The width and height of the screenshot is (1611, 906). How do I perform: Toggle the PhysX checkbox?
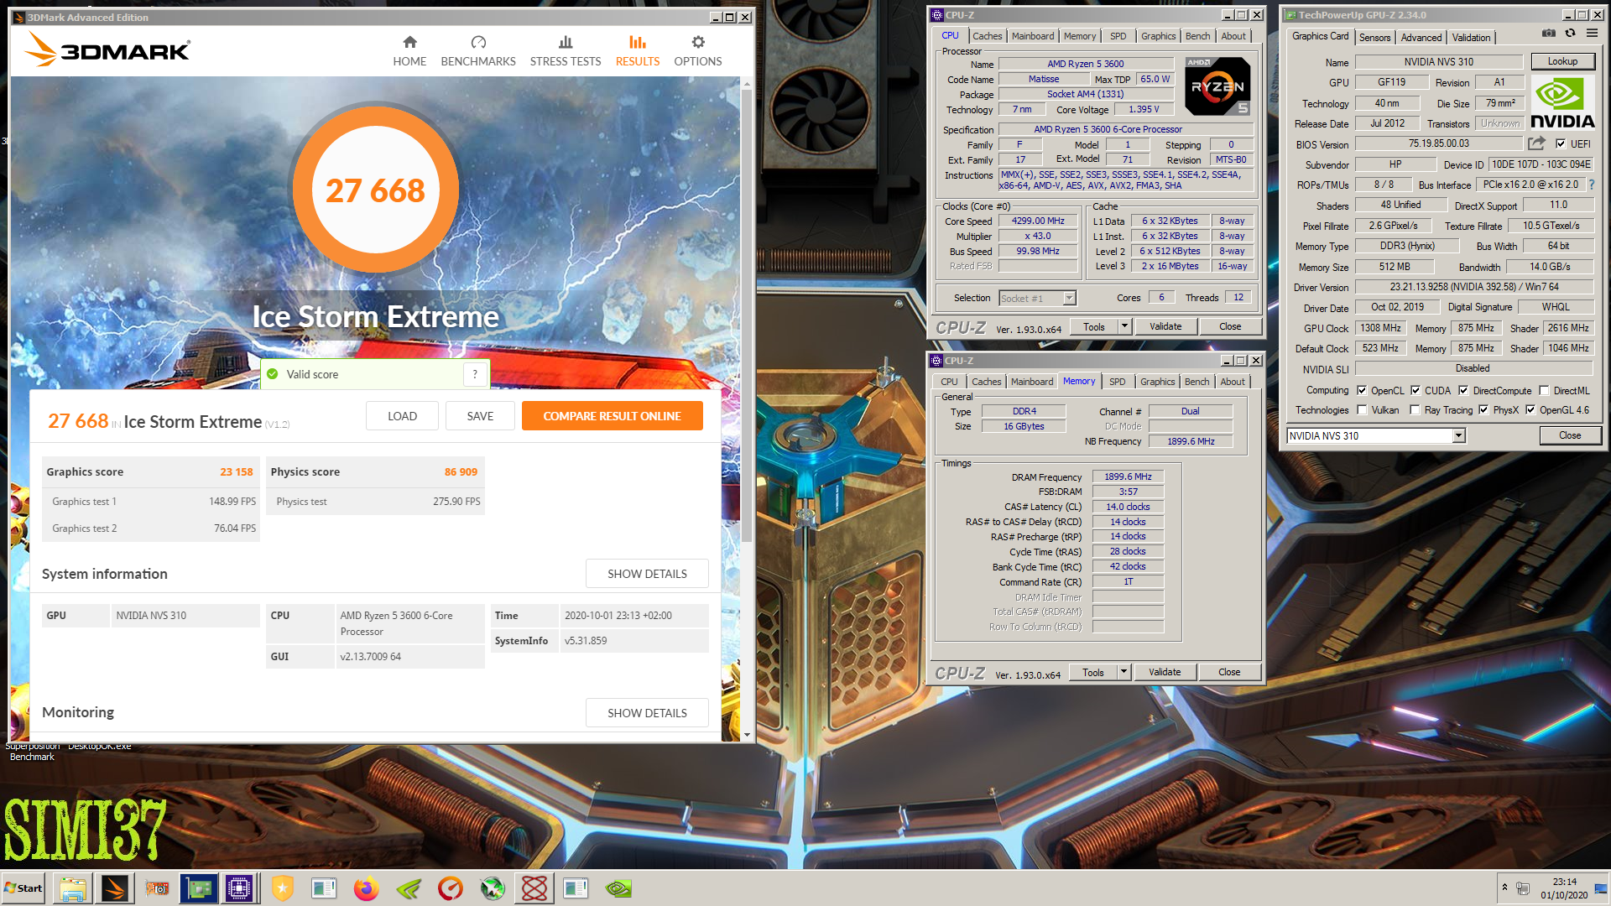[1483, 410]
